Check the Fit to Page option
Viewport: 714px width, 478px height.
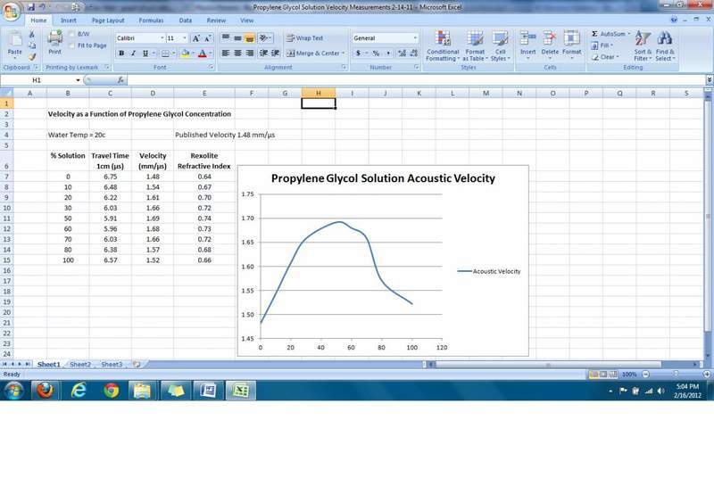click(72, 45)
